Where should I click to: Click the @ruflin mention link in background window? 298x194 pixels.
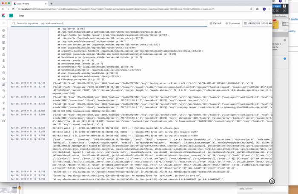tap(294, 20)
